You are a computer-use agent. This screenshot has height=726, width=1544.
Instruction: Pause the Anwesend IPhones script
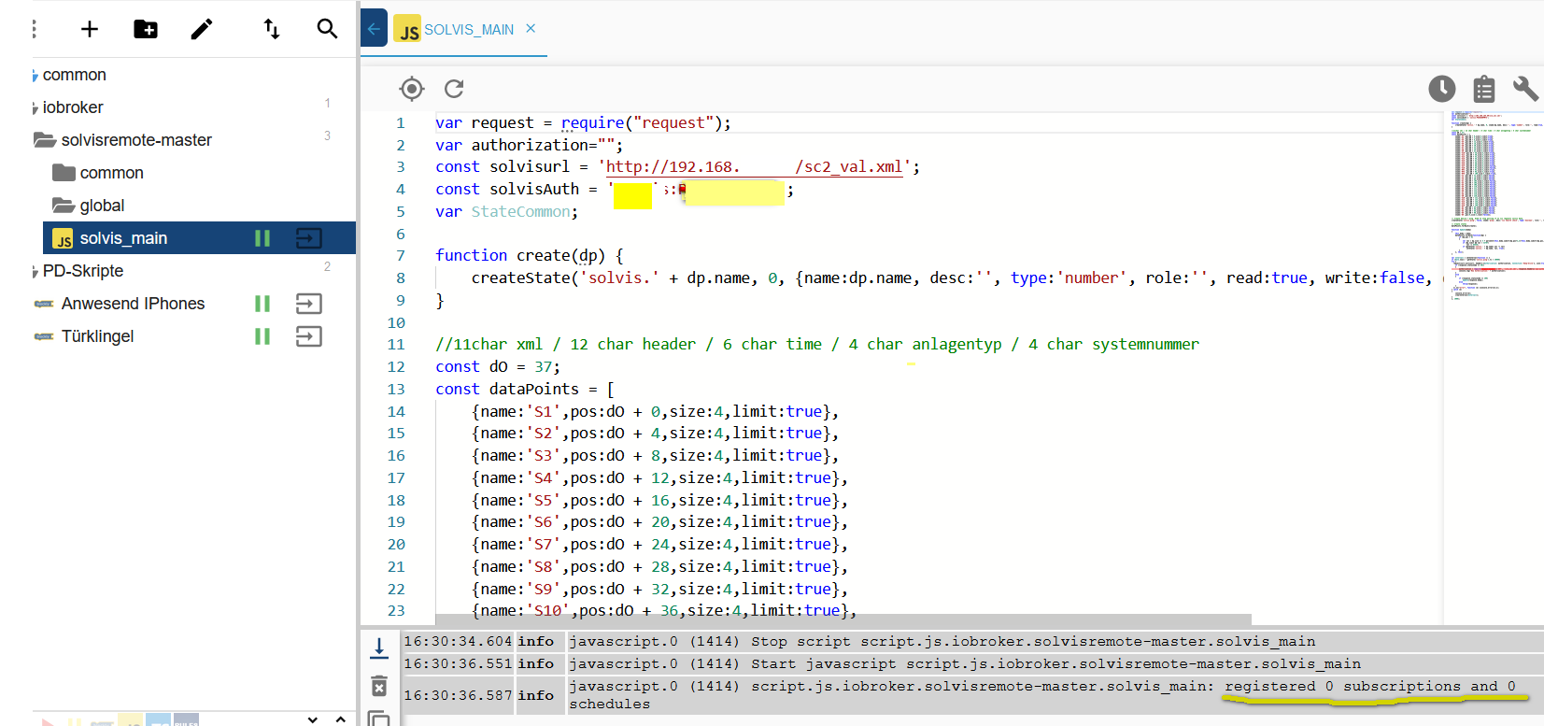click(262, 304)
